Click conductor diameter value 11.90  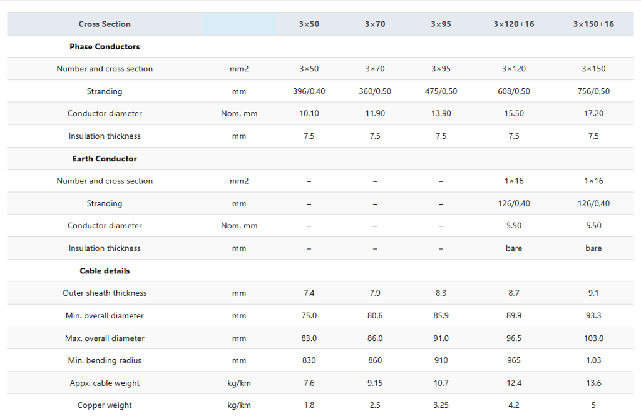click(375, 114)
